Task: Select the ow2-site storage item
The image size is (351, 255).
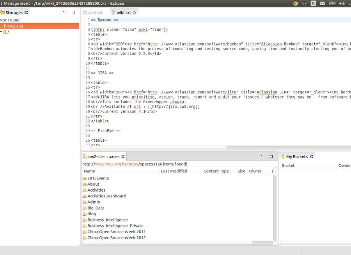Action: tap(40, 26)
